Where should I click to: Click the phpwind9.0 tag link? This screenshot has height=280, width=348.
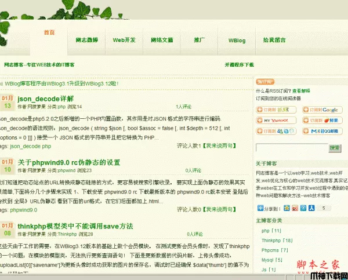pyautogui.click(x=24, y=210)
